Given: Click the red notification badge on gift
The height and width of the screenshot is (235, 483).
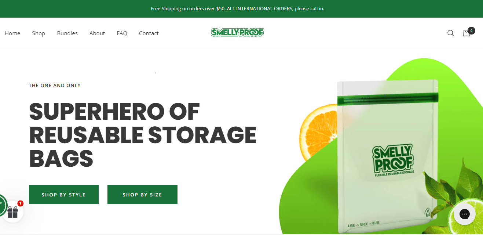Looking at the screenshot, I should [20, 203].
